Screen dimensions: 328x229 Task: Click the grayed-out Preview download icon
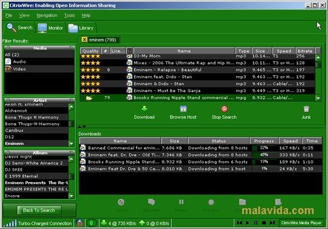211,202
